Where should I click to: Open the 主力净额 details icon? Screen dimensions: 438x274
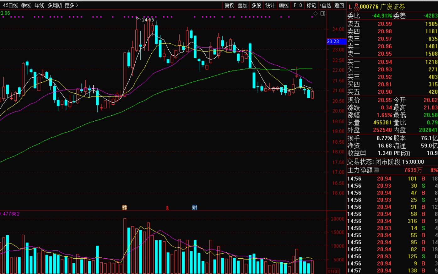pos(376,170)
